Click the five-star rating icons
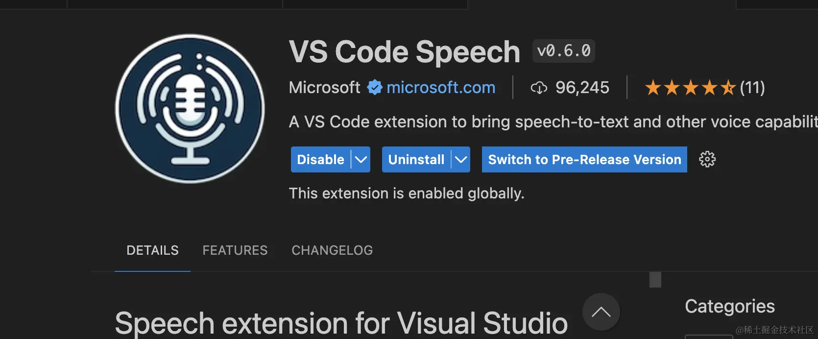Image resolution: width=818 pixels, height=339 pixels. [x=690, y=88]
